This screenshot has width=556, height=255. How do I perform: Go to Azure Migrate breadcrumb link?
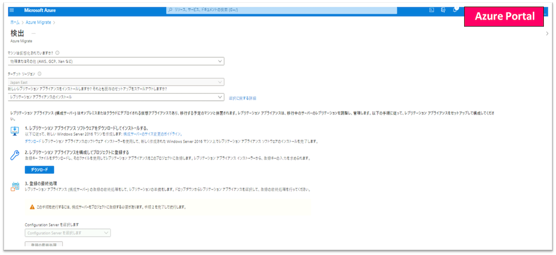[38, 22]
